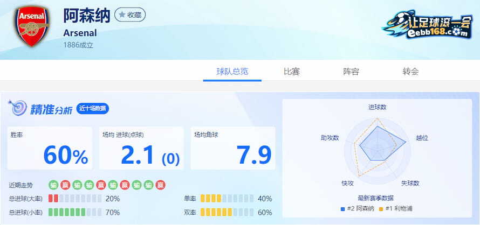This screenshot has width=480, height=225.
Task: Click the 近期走势 label
Action: [21, 185]
